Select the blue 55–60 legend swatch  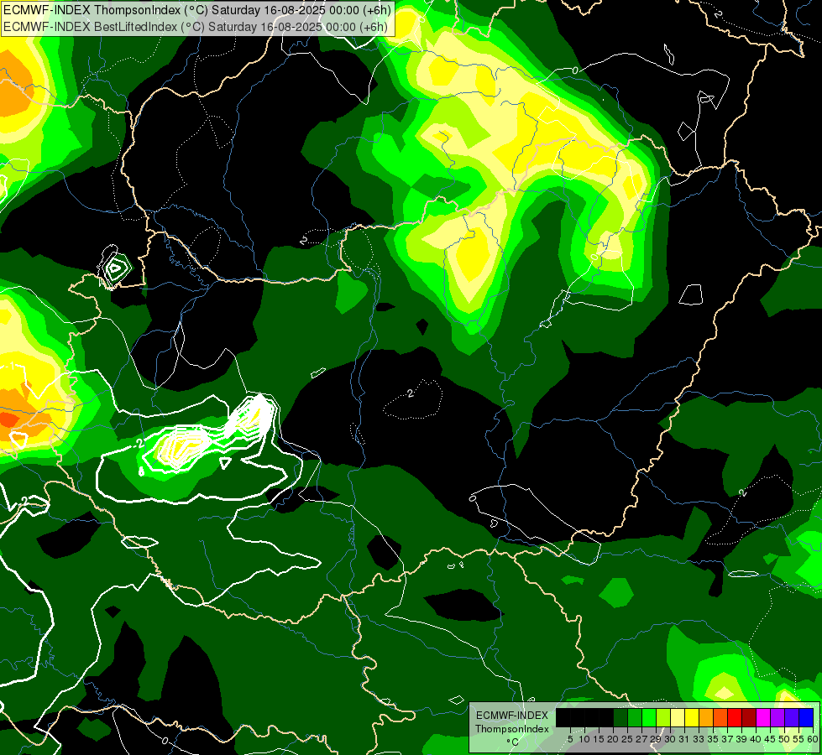click(806, 717)
